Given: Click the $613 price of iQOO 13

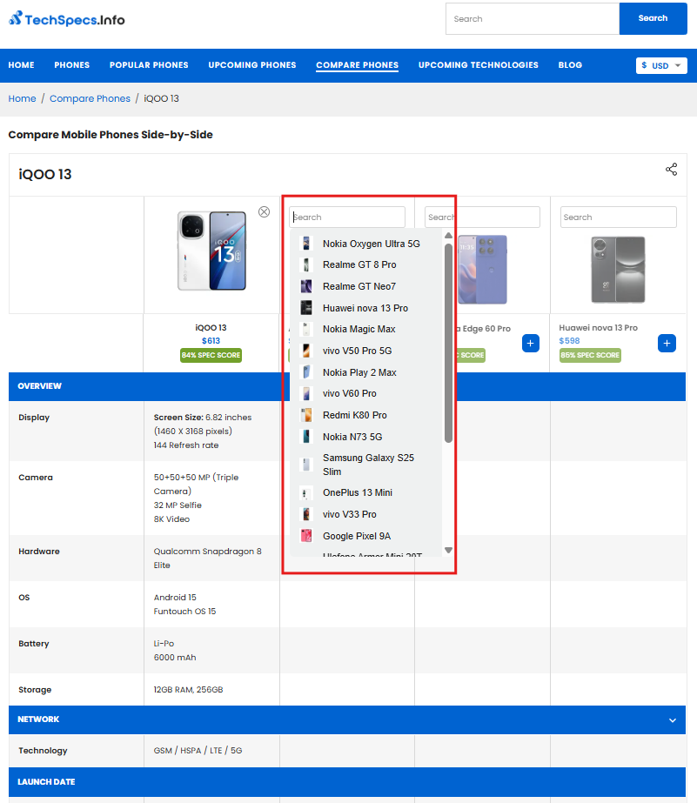Looking at the screenshot, I should click(x=211, y=341).
